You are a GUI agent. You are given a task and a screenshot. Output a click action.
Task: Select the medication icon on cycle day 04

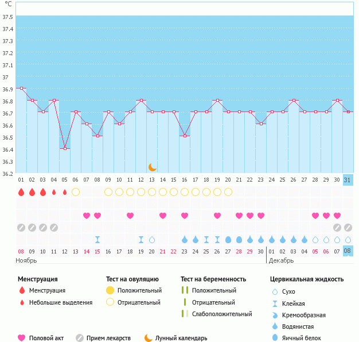pyautogui.click(x=54, y=228)
